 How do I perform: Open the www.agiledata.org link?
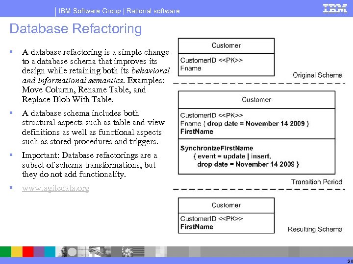tap(55, 188)
